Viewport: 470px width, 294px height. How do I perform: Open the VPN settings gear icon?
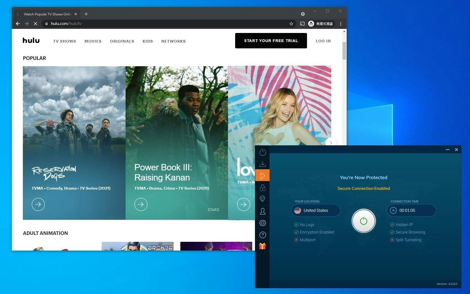coord(263,223)
